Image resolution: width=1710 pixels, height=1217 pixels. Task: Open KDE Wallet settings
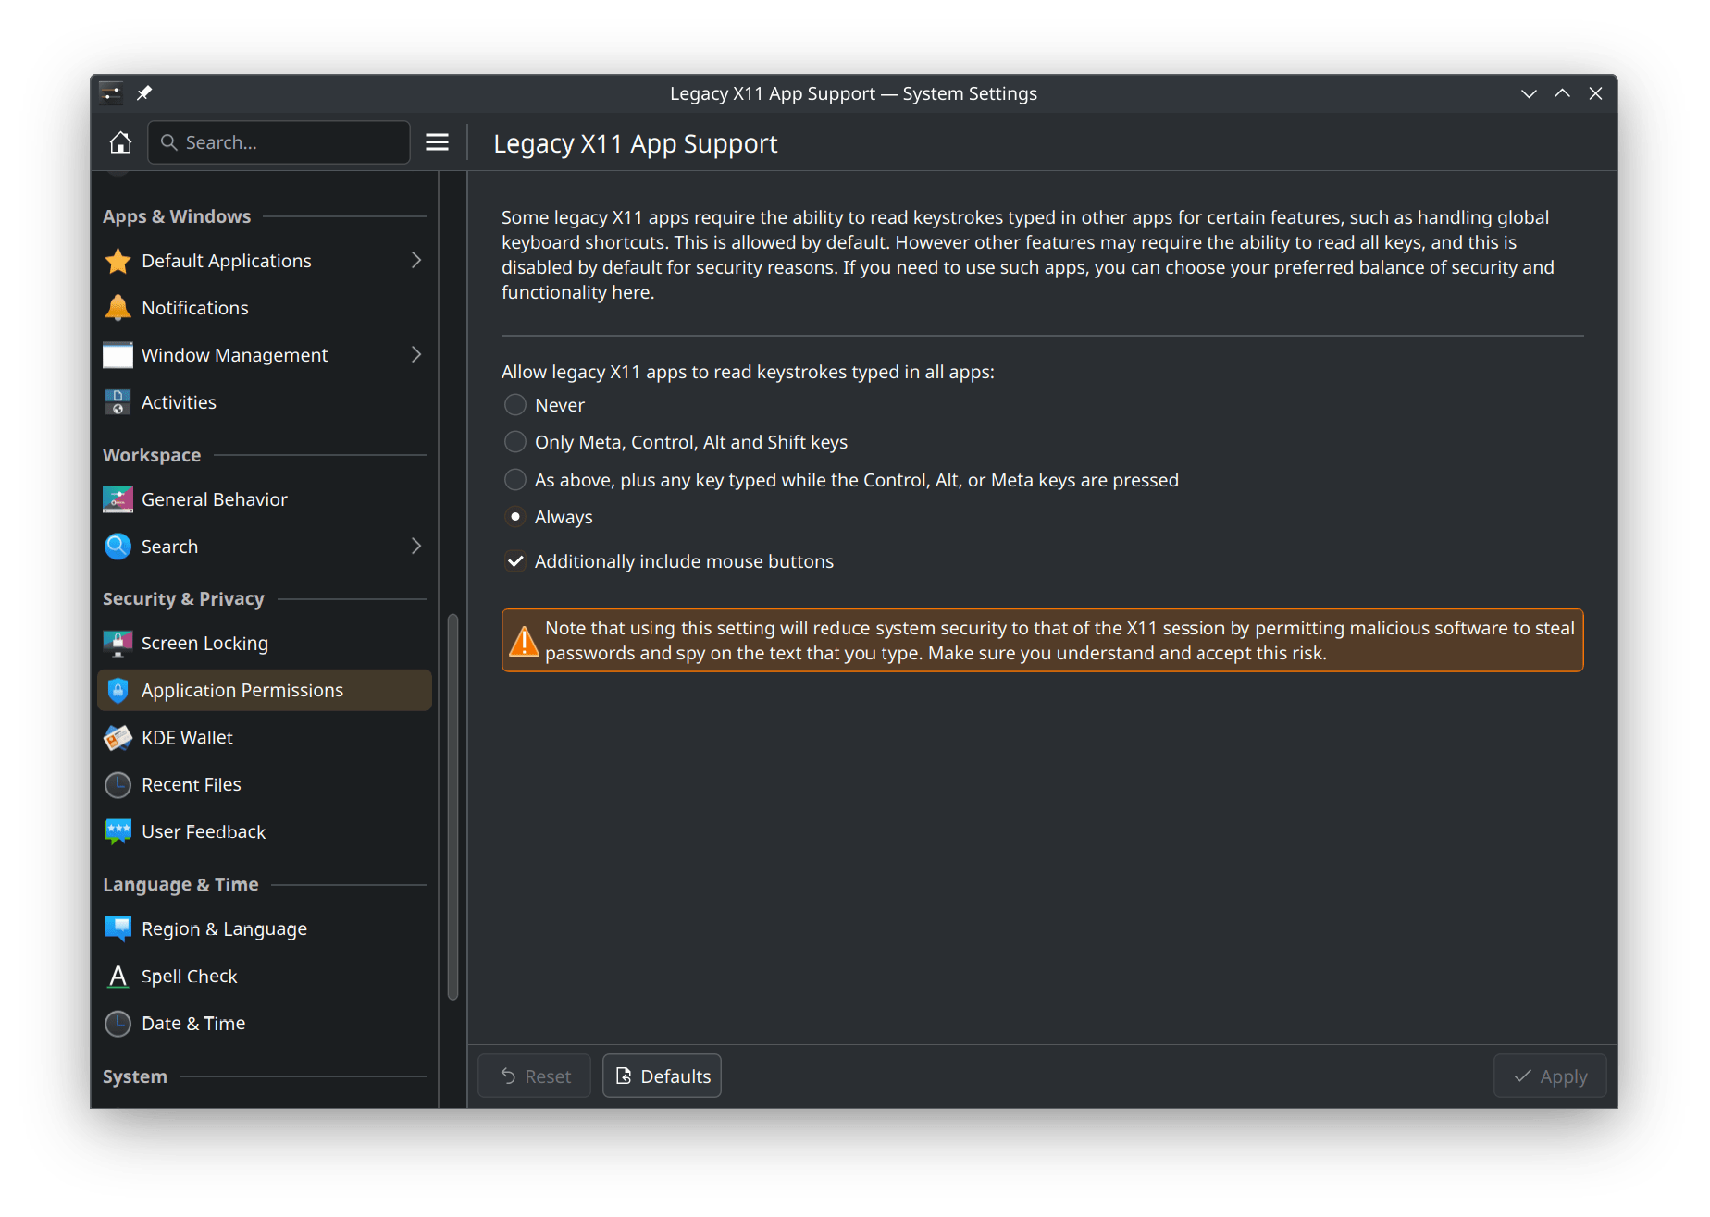point(265,737)
